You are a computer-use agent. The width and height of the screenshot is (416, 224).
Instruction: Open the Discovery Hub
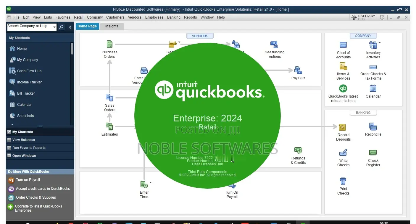click(363, 18)
